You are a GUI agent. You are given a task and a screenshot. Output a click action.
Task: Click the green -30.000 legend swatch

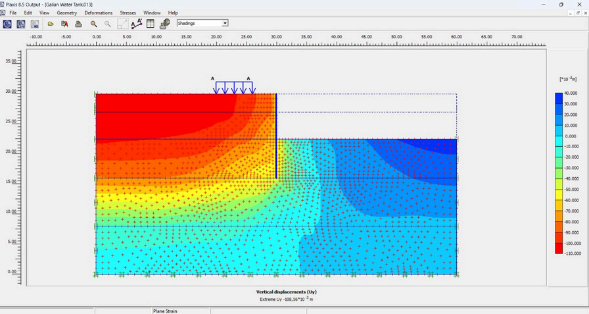coord(559,163)
